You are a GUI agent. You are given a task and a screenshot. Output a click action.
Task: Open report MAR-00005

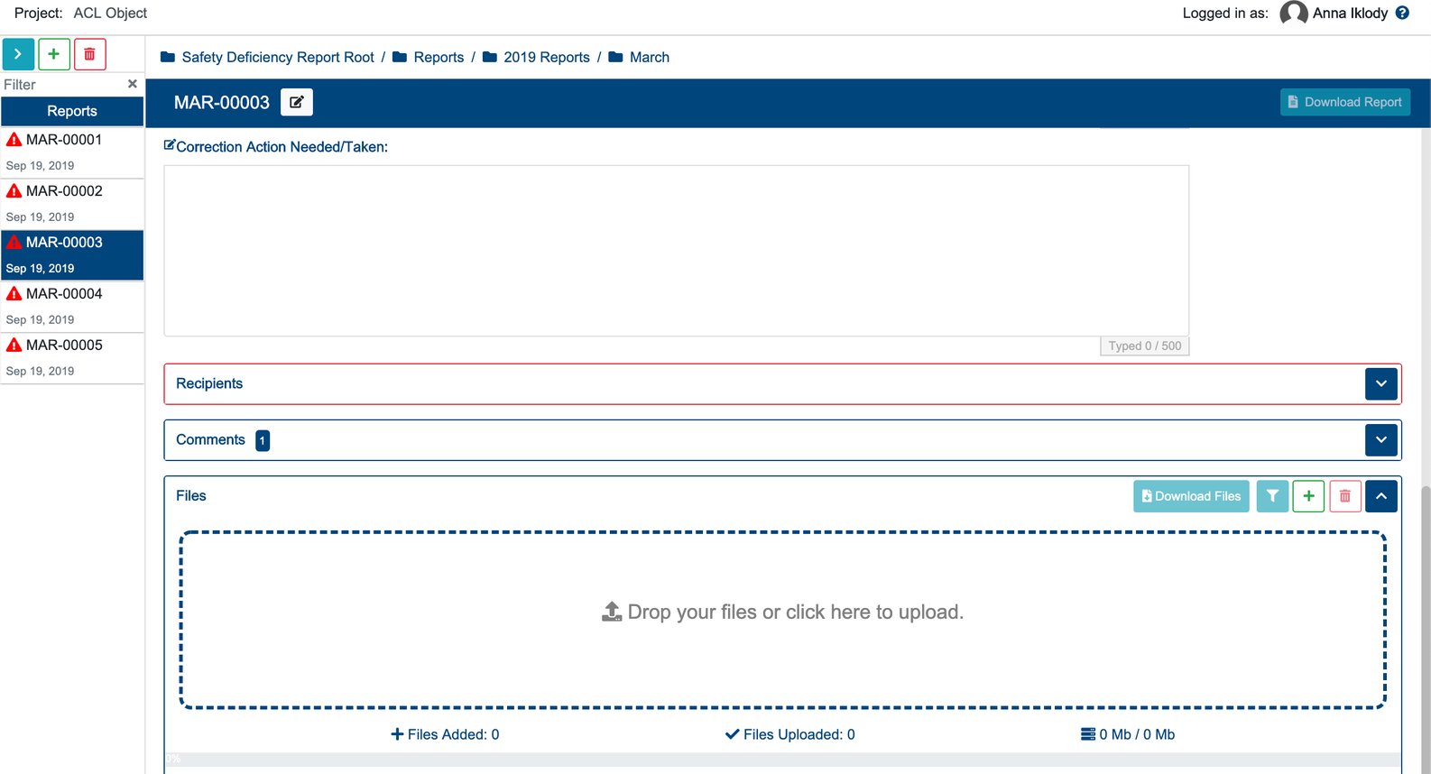[x=72, y=358]
